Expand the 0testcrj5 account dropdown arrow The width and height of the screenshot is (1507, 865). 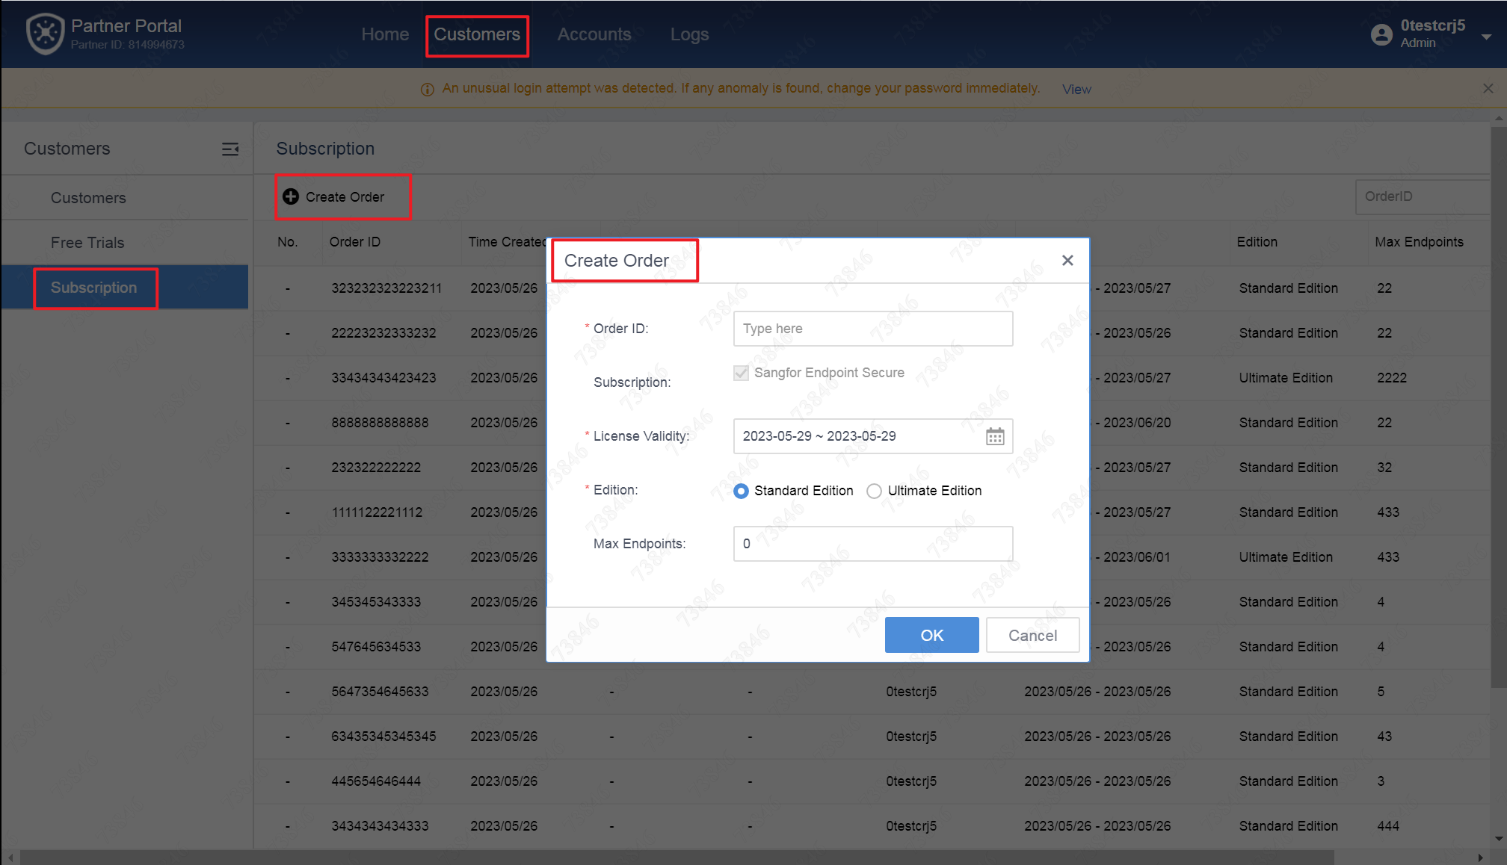coord(1486,36)
